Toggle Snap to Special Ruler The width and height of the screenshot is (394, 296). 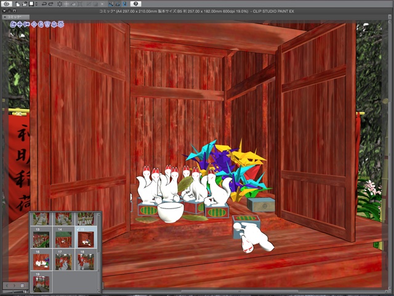tap(118, 4)
